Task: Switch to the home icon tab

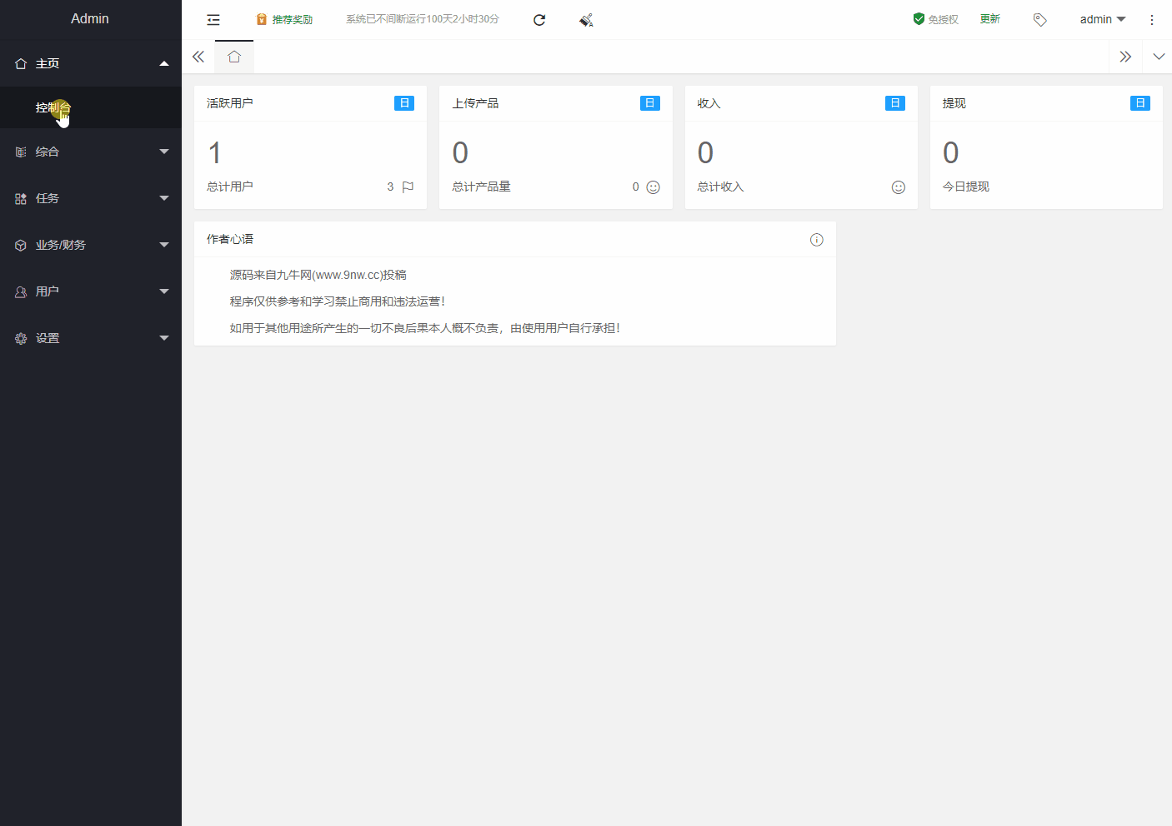Action: (234, 57)
